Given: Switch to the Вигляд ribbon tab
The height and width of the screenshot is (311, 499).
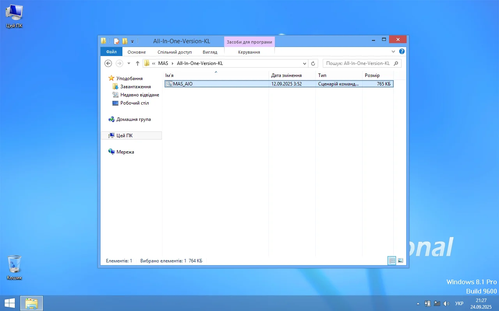Looking at the screenshot, I should (x=210, y=52).
